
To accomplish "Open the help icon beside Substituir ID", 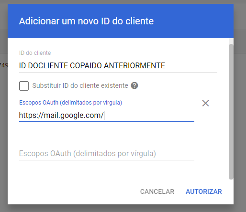I will click(x=134, y=85).
